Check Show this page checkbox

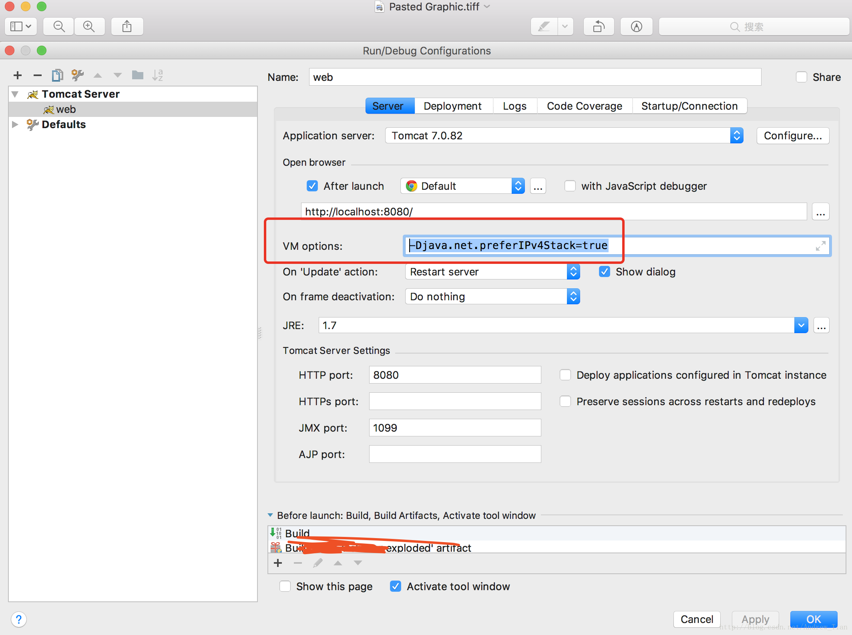(x=285, y=587)
